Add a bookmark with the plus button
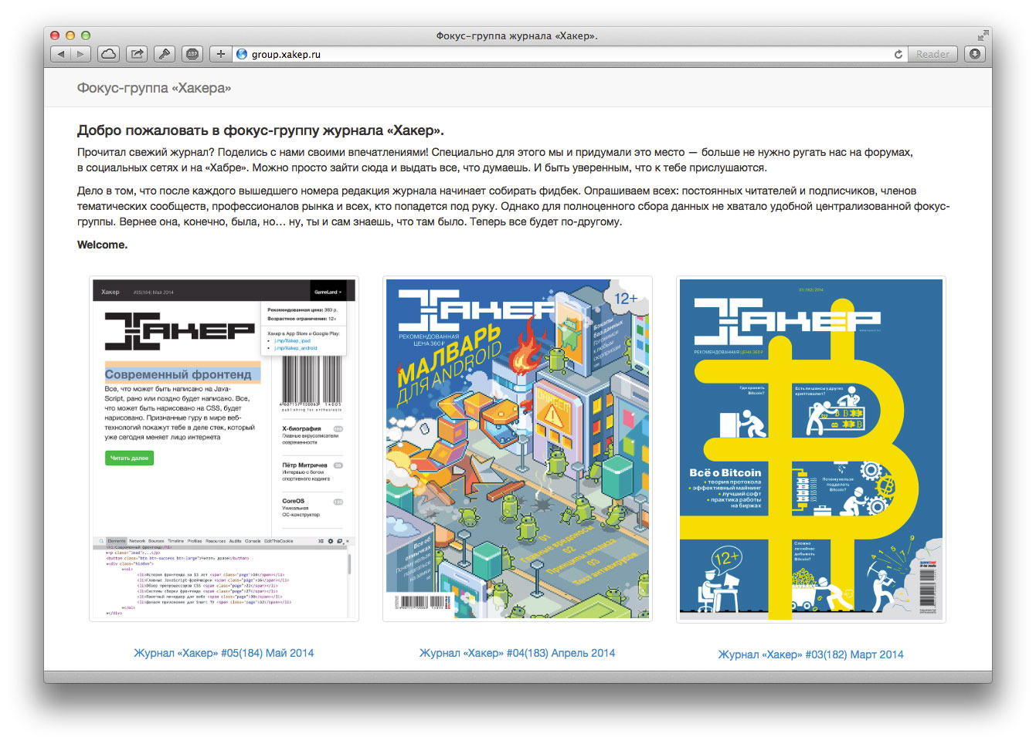Screen dimensions: 1036x744 tap(221, 54)
